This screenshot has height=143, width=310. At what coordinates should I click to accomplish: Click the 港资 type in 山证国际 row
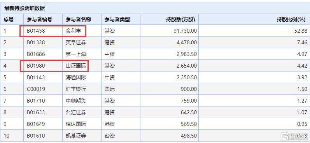pyautogui.click(x=110, y=66)
